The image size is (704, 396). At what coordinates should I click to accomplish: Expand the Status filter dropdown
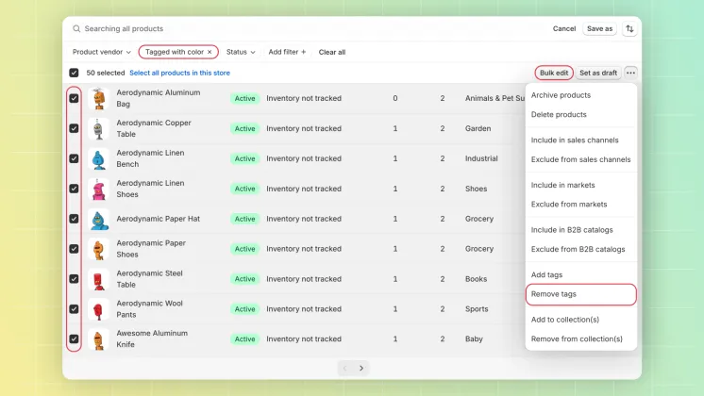pos(241,52)
